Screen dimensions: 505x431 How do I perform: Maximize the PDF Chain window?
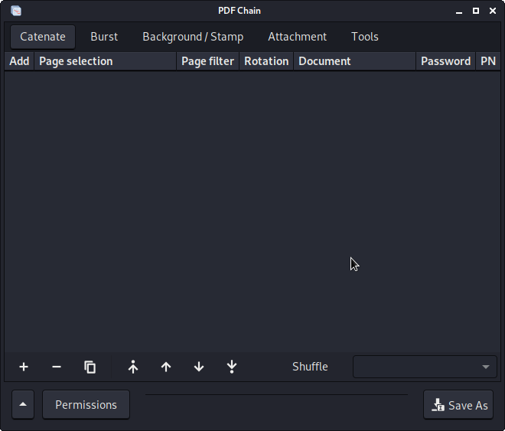(476, 11)
